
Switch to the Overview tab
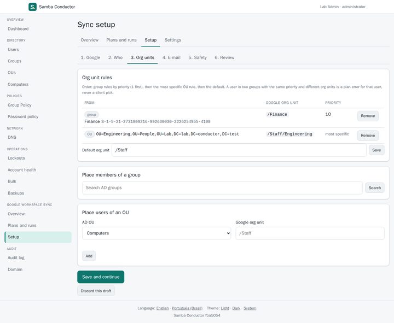(x=89, y=40)
